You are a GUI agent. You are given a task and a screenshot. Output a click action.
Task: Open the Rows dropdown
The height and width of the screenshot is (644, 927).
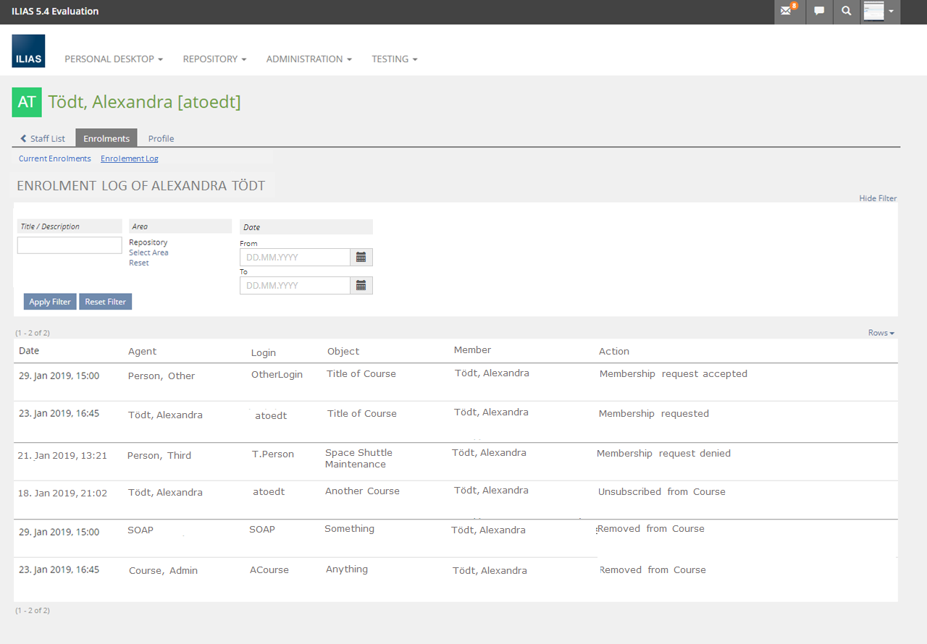point(881,333)
